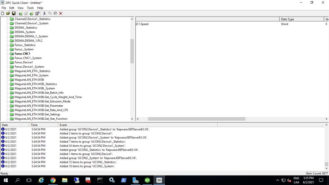Select the Get_Cycle_Weight_And_Time group
This screenshot has width=329, height=185.
(x=48, y=97)
